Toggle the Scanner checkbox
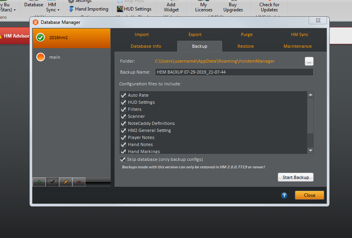 [x=123, y=116]
